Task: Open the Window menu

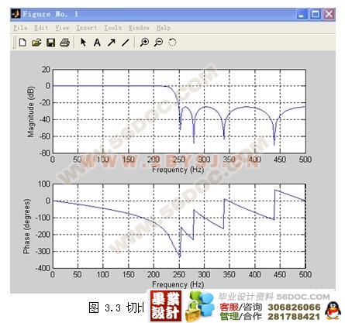Action: click(x=139, y=28)
